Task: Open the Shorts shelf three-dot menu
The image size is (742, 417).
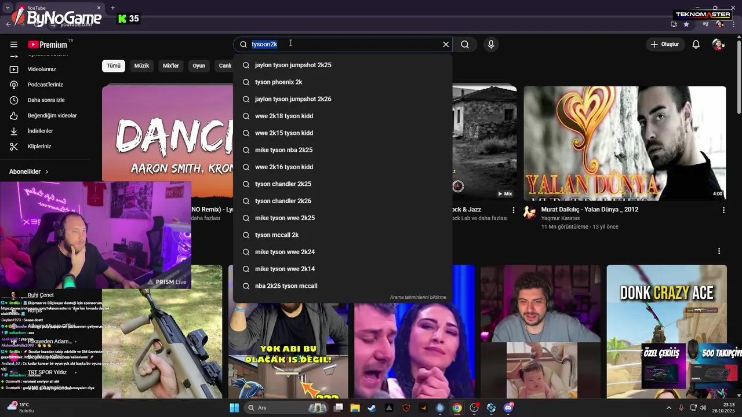Action: point(719,251)
